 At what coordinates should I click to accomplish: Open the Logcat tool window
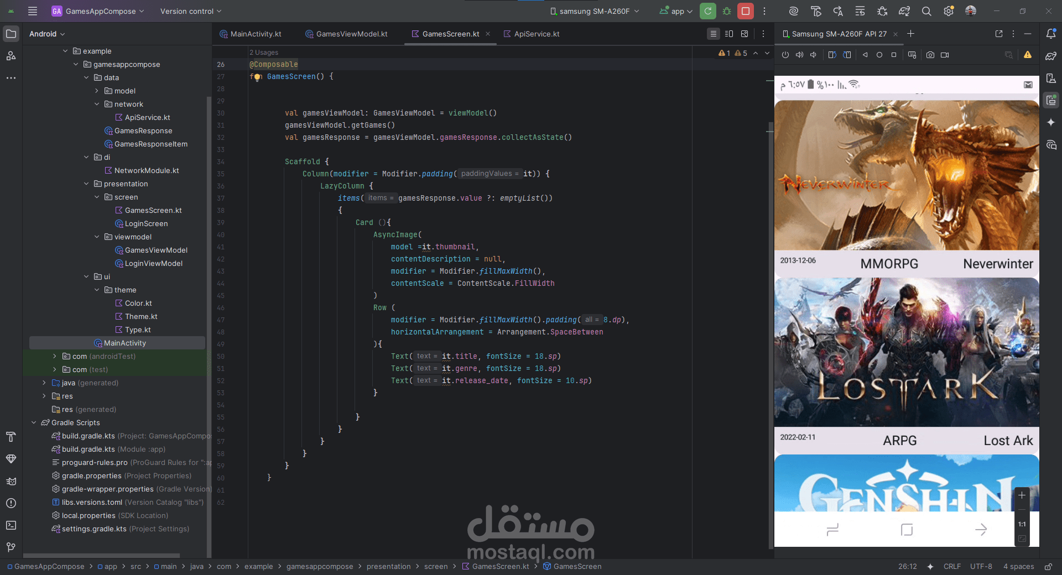click(x=11, y=481)
